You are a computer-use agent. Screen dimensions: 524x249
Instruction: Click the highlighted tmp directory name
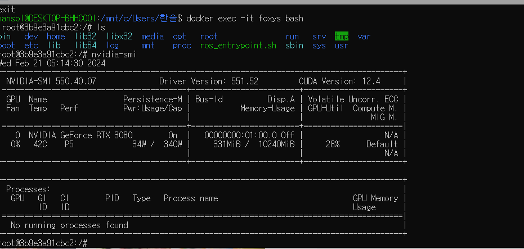tap(342, 37)
